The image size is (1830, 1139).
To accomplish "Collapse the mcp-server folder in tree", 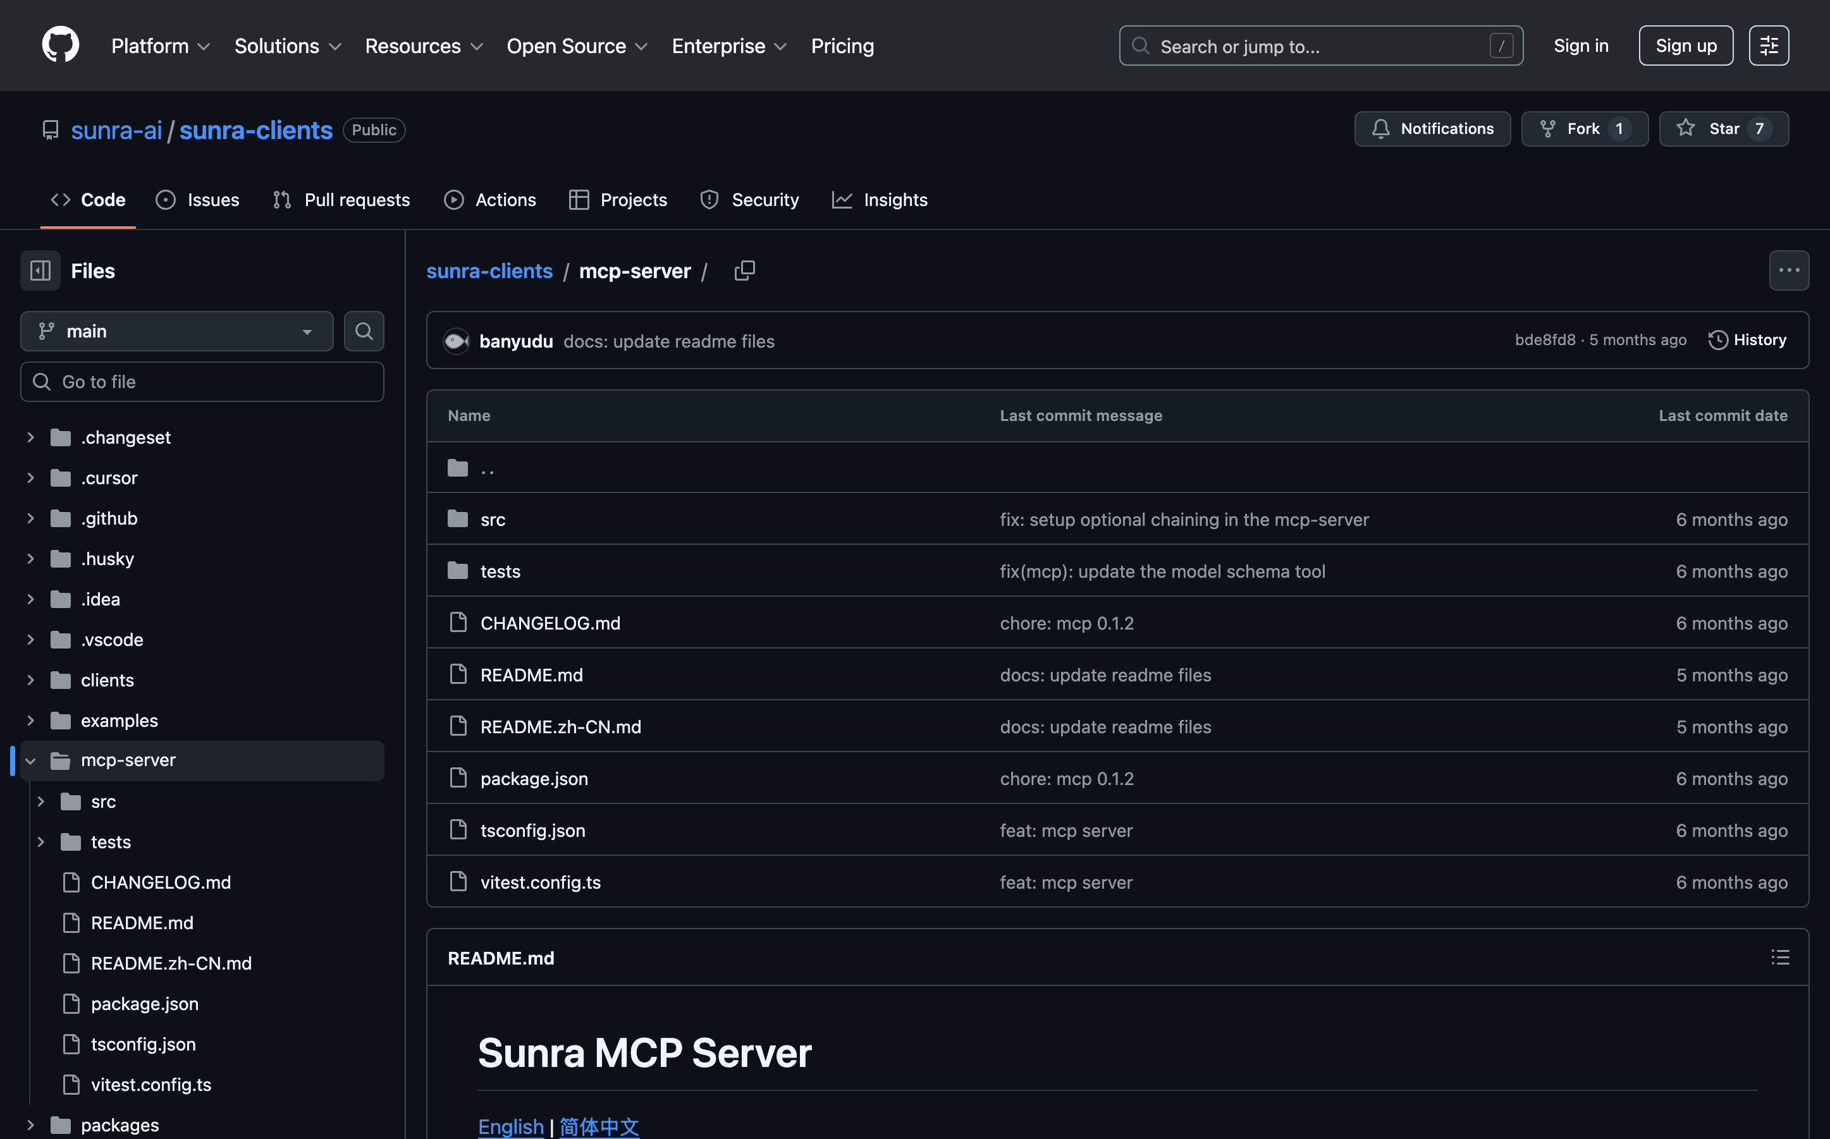I will click(x=31, y=761).
